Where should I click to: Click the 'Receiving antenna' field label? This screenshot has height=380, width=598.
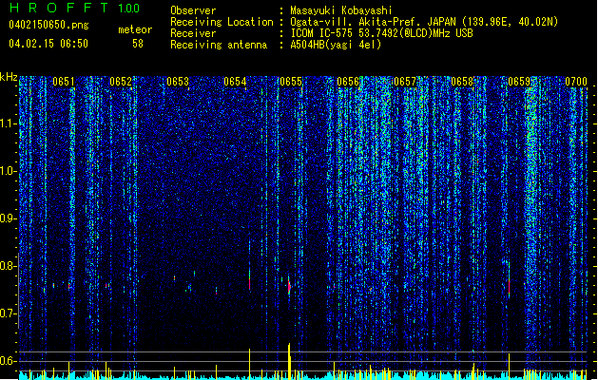click(219, 45)
